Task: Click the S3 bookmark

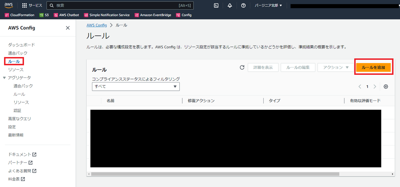Action: tap(44, 15)
